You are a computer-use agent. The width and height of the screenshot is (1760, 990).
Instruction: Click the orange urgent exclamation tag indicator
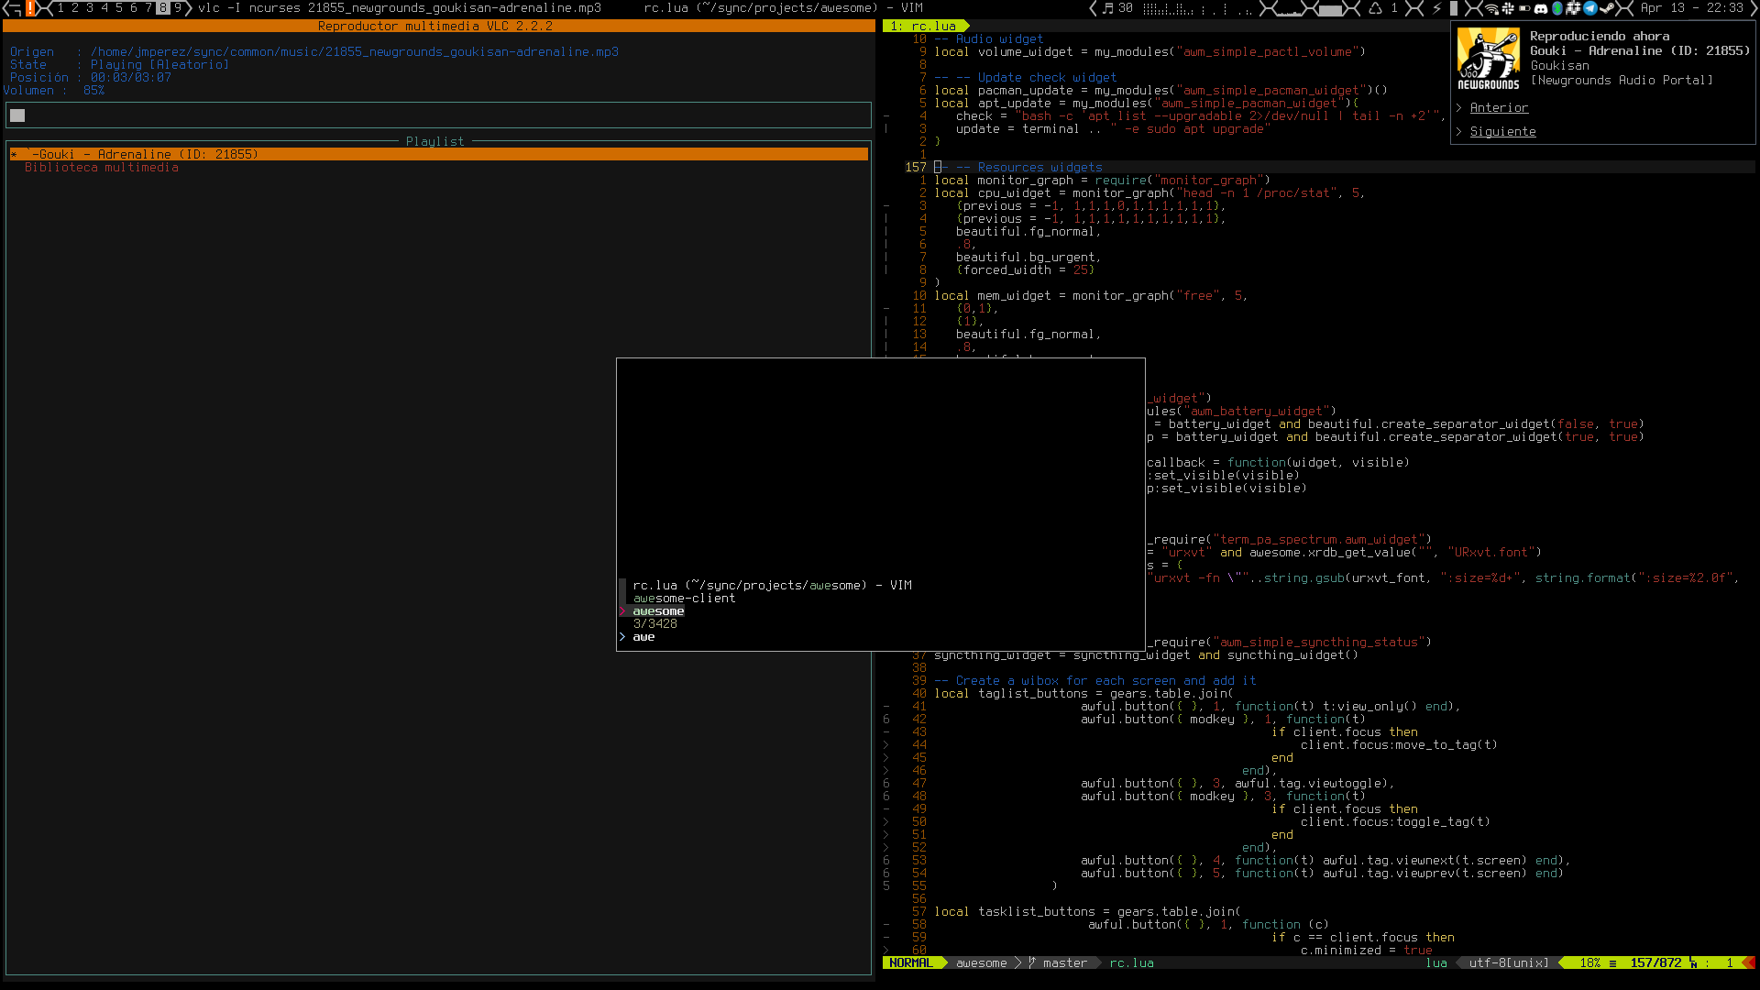click(x=30, y=8)
